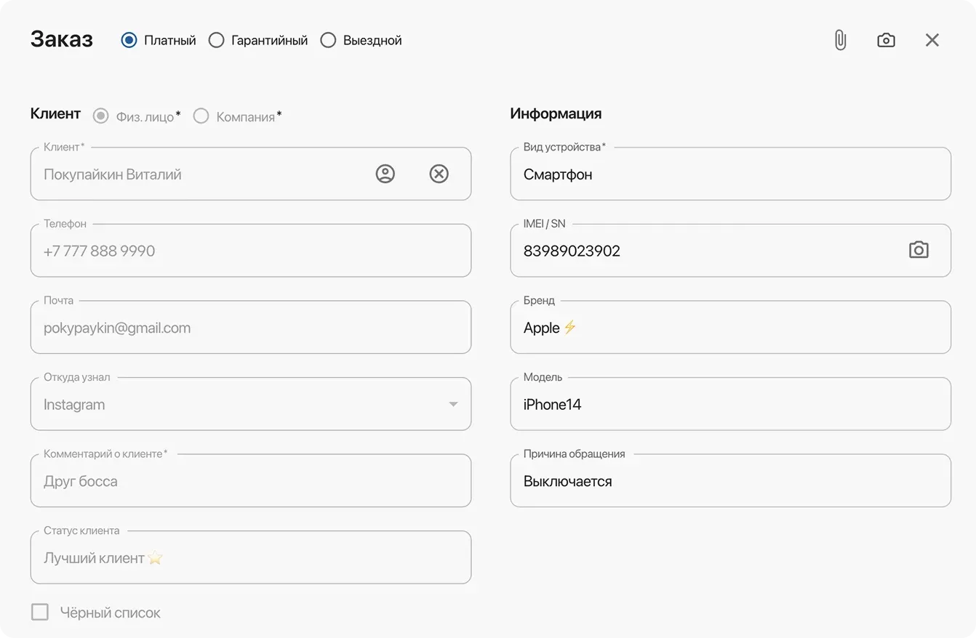Close the order form
The image size is (976, 638).
(x=932, y=41)
